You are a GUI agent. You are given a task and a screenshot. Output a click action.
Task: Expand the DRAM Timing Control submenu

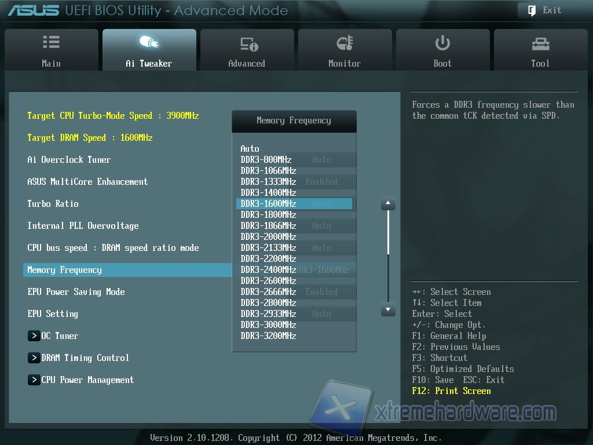click(34, 358)
